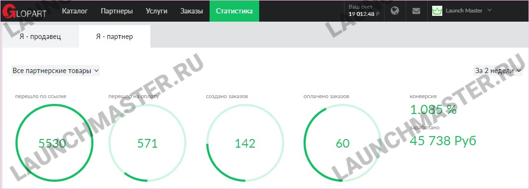Go to the Каталог menu item
Image resolution: width=529 pixels, height=189 pixels.
click(x=75, y=11)
